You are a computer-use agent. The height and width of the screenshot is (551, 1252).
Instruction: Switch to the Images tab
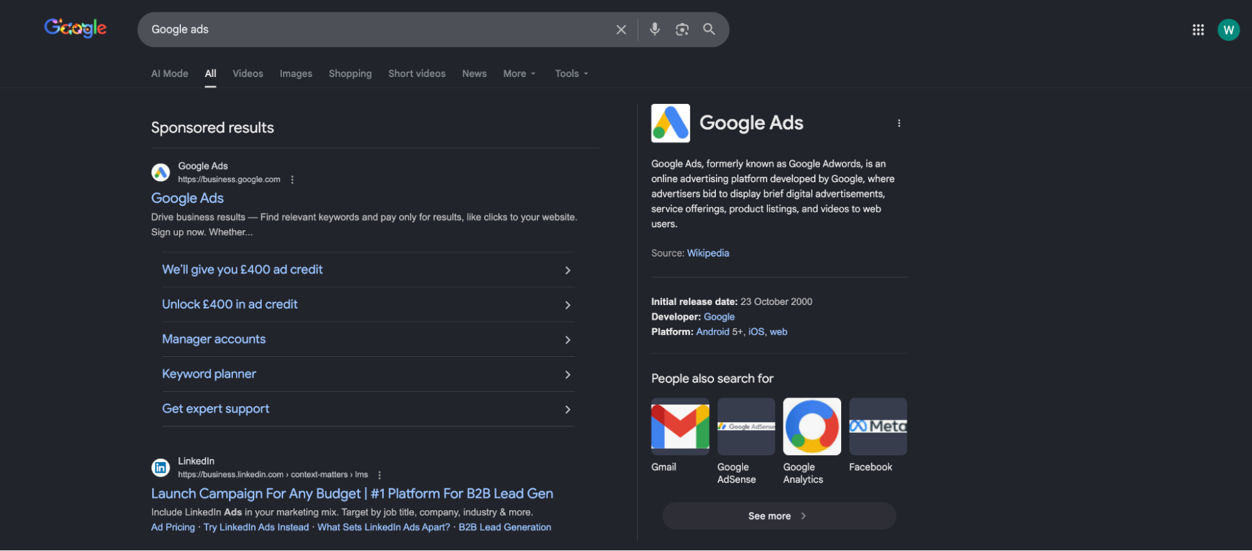click(x=296, y=74)
